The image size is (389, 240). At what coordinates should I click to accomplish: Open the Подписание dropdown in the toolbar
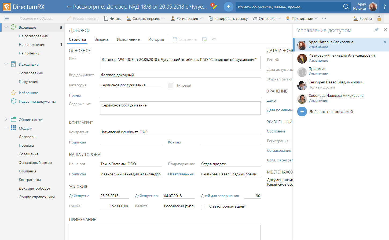pos(302,19)
